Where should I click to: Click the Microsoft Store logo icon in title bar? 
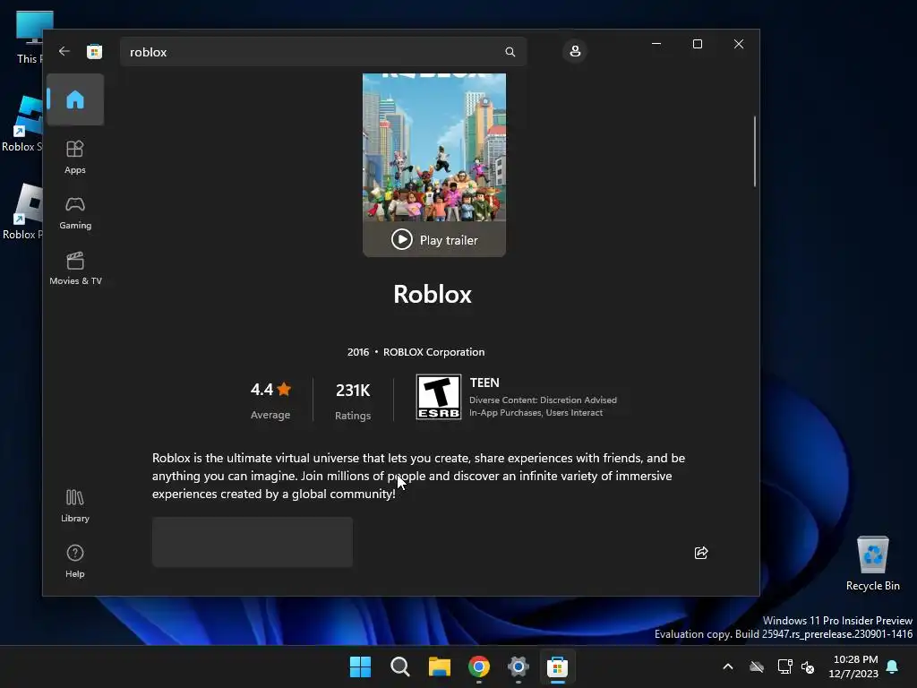click(94, 51)
